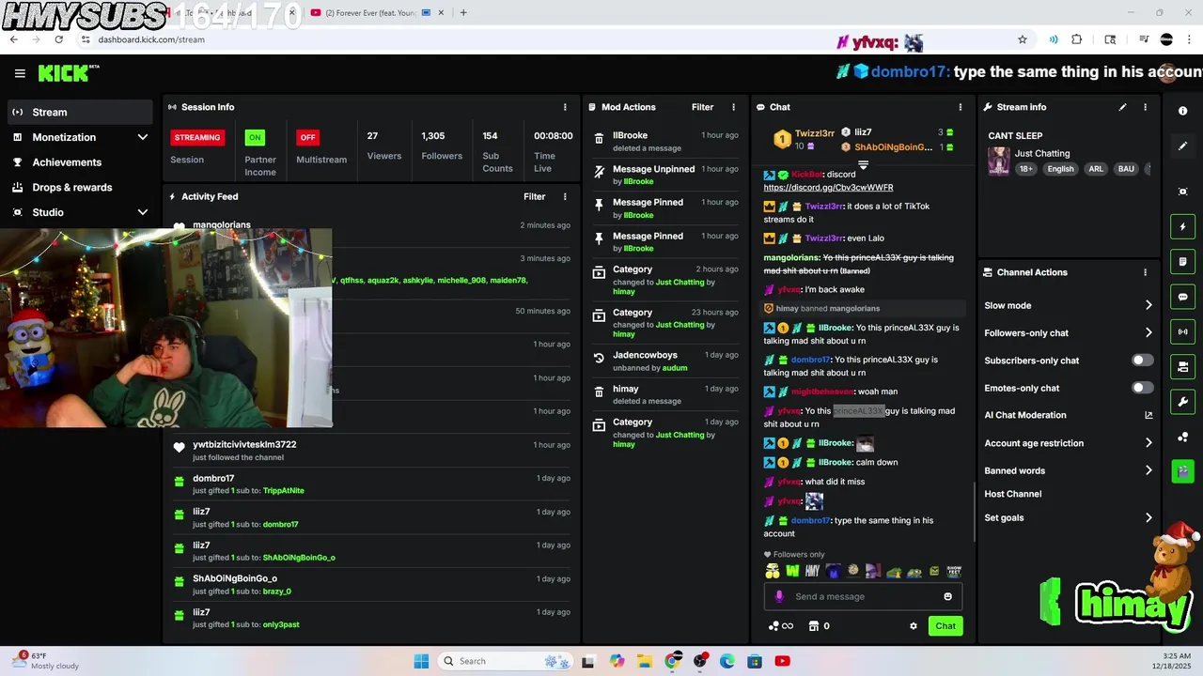Click audum moderator name in Mod Actions
The image size is (1203, 676).
675,368
